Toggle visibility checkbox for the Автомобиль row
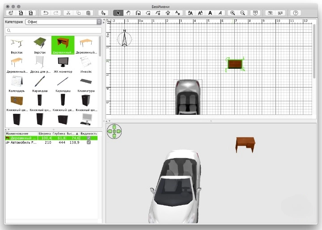Screen dimensions: 322x230 [x=89, y=142]
